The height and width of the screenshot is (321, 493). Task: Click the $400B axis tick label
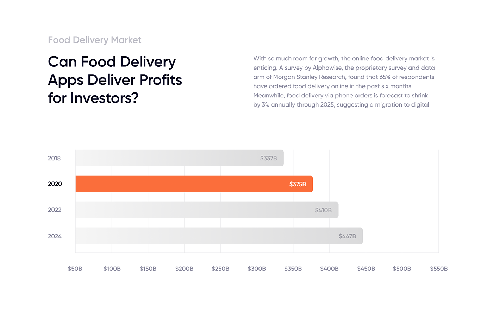coord(329,269)
